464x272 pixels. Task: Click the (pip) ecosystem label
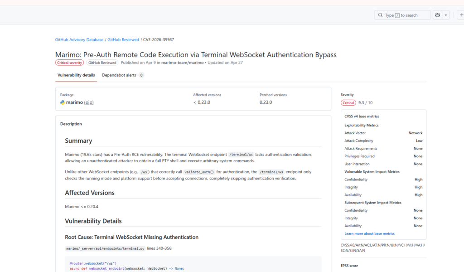(89, 102)
